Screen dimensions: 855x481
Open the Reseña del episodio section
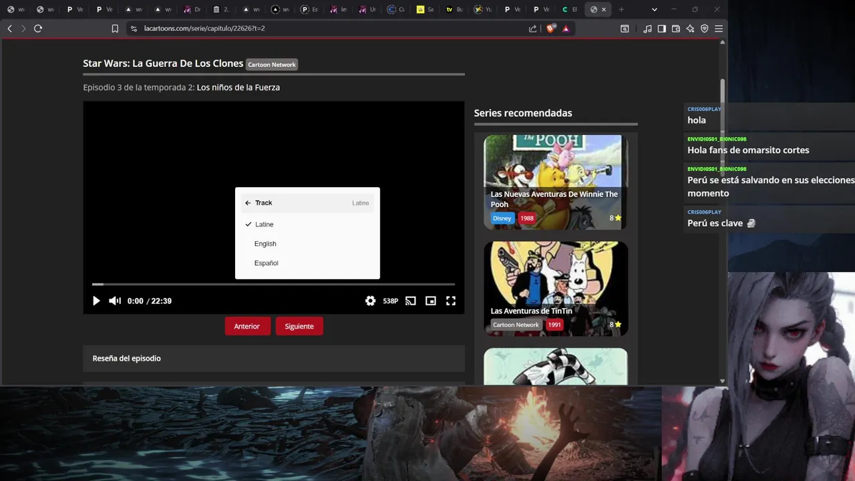(274, 359)
